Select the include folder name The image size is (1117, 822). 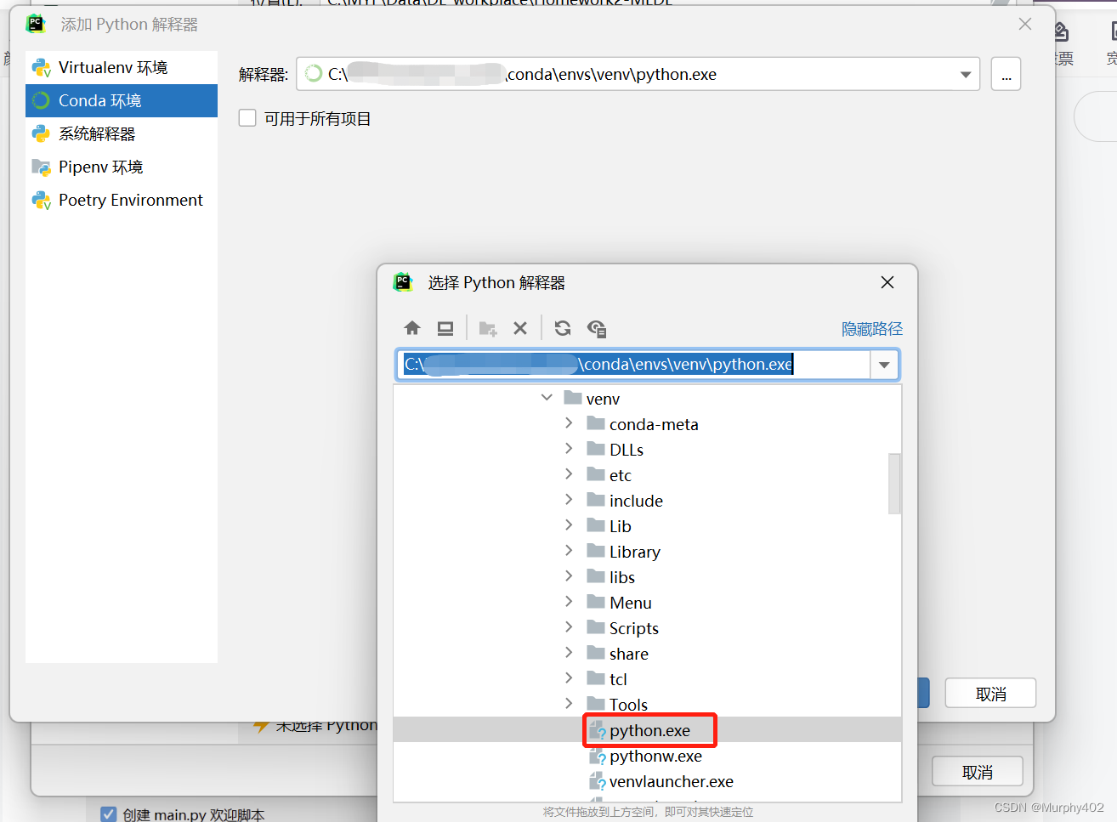(x=636, y=501)
